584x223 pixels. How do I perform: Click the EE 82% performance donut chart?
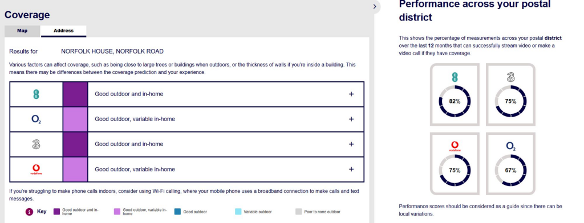[x=455, y=101]
